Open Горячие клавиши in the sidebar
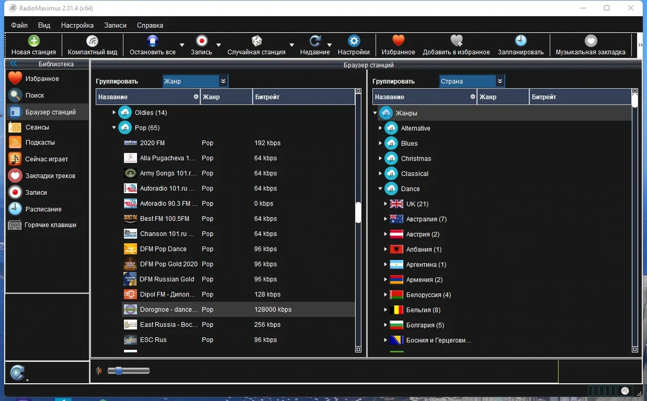This screenshot has height=401, width=647. coord(47,225)
